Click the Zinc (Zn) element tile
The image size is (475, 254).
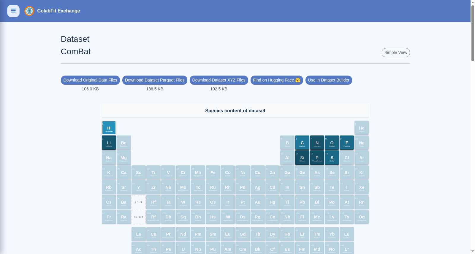tap(273, 172)
